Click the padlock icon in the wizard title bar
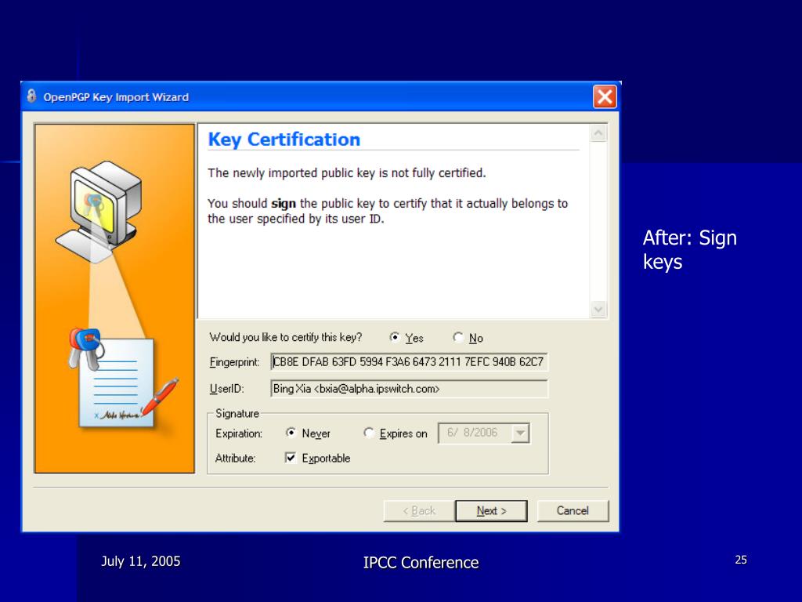This screenshot has height=602, width=802. click(x=31, y=96)
